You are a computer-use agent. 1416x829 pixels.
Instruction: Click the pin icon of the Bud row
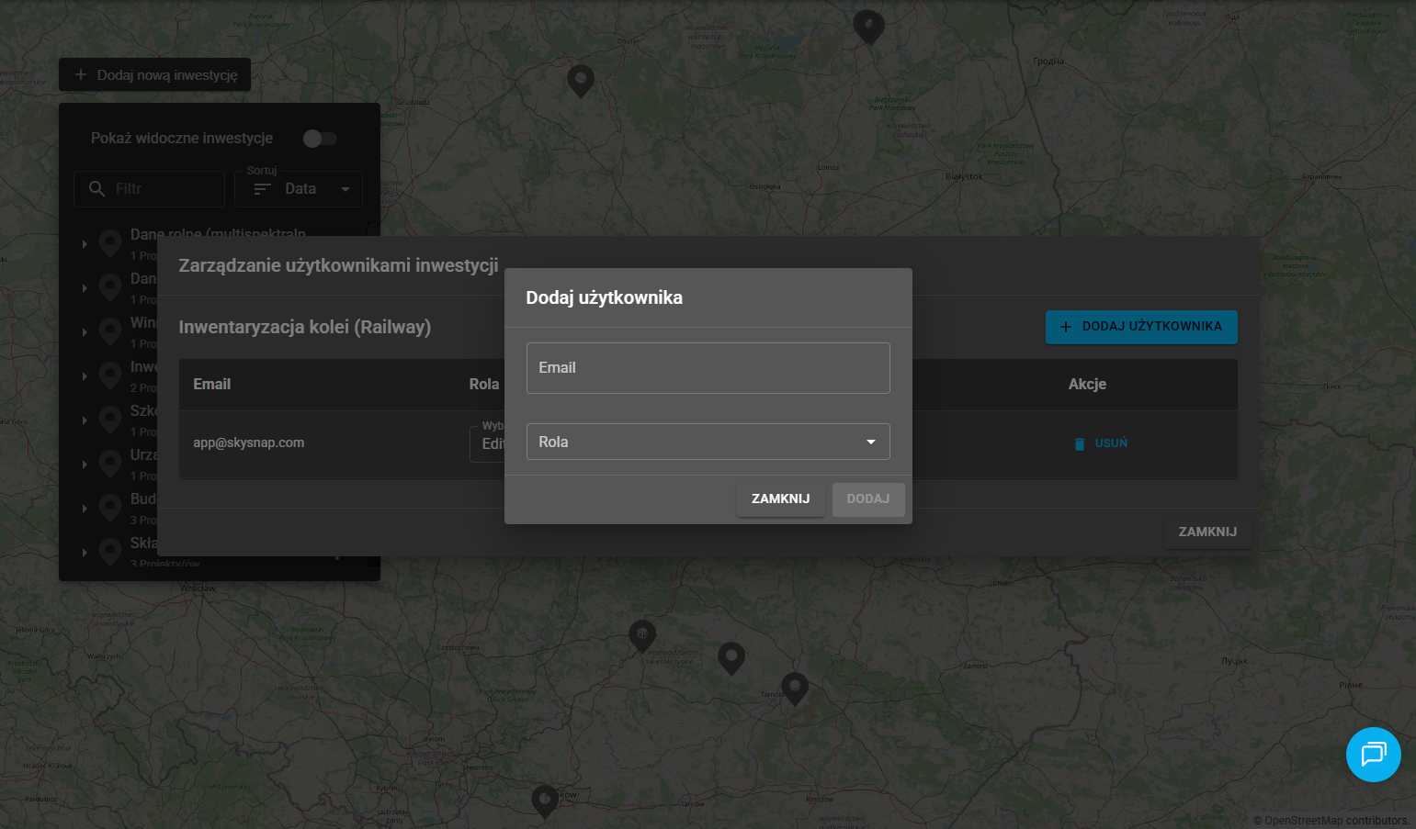[110, 508]
